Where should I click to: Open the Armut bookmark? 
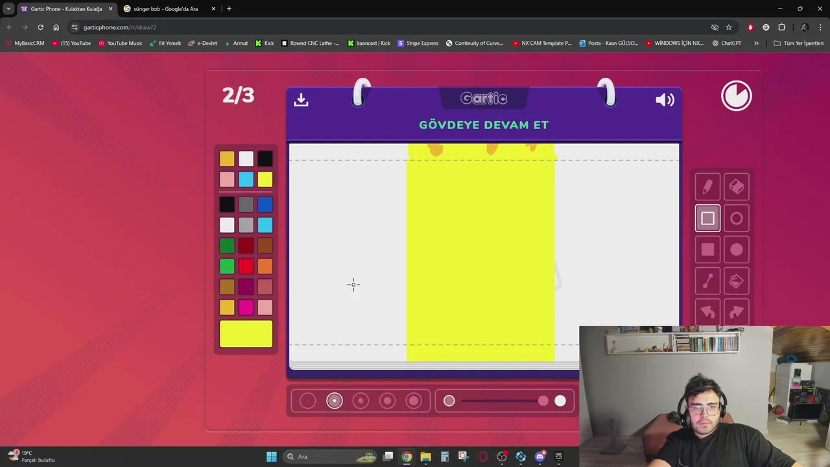[x=235, y=43]
